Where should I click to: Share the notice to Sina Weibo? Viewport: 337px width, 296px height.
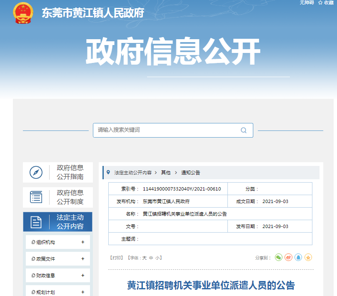pos(288,258)
